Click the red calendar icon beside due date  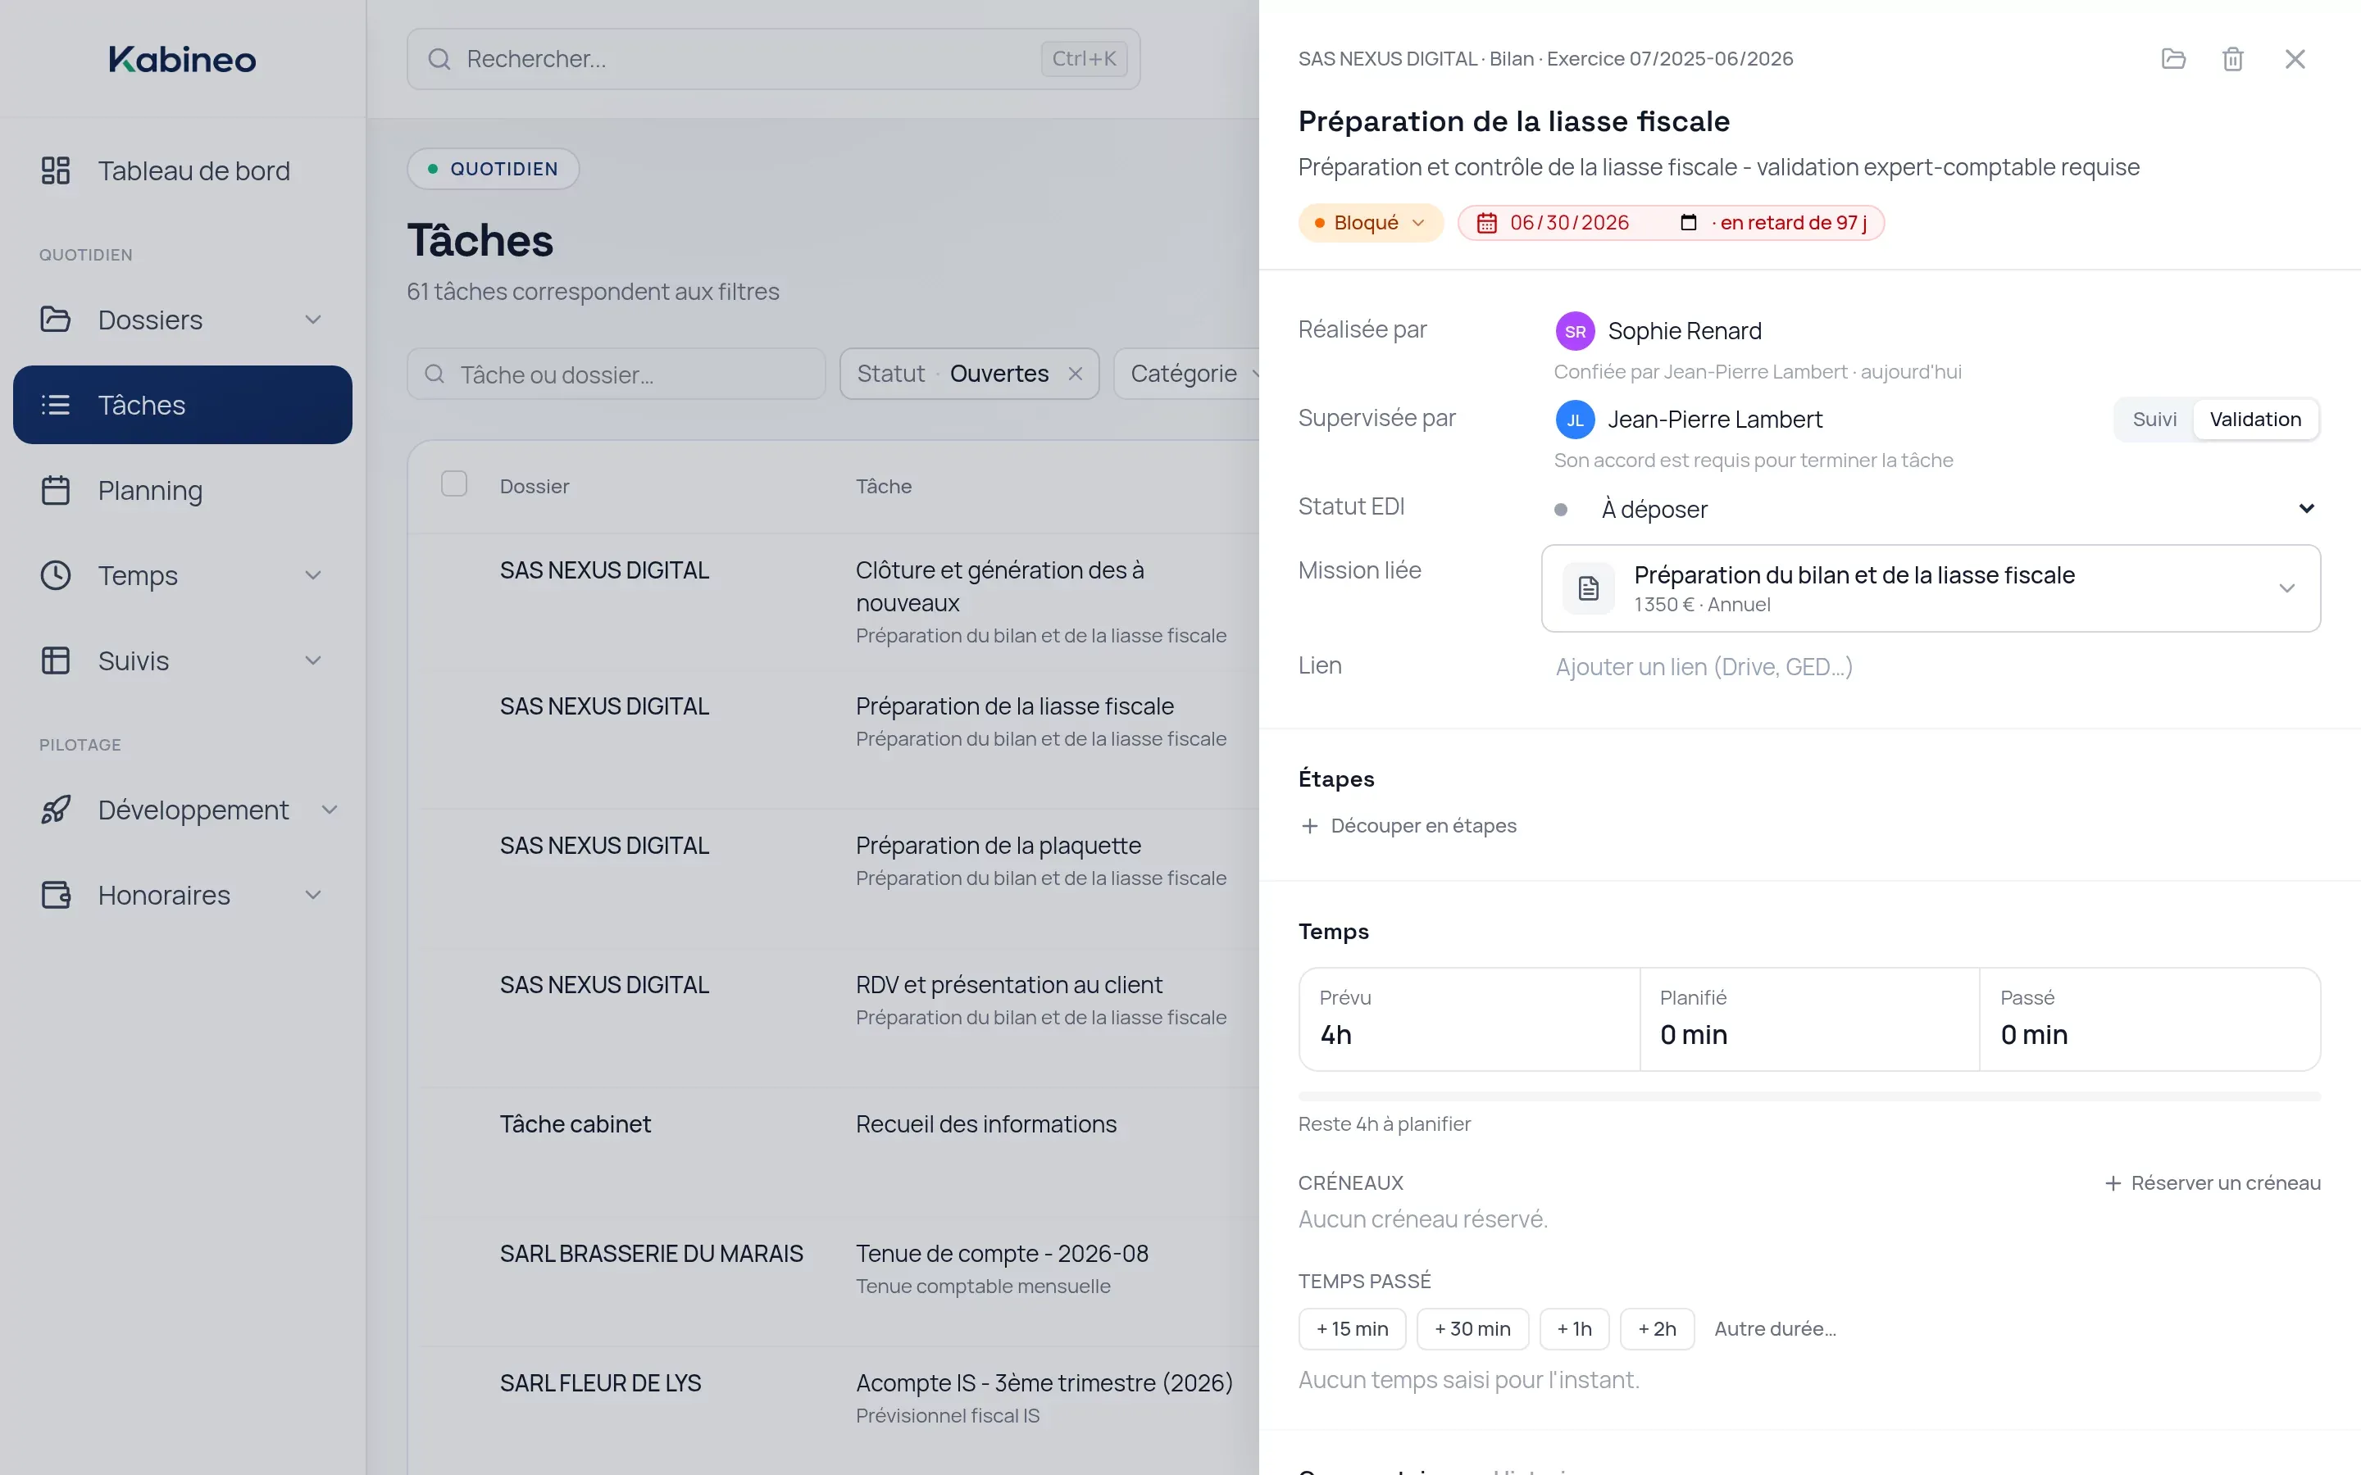click(1485, 224)
